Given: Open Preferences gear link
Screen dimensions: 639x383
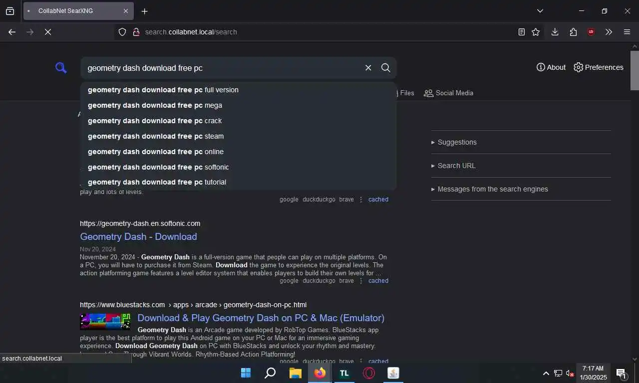Looking at the screenshot, I should pyautogui.click(x=599, y=67).
